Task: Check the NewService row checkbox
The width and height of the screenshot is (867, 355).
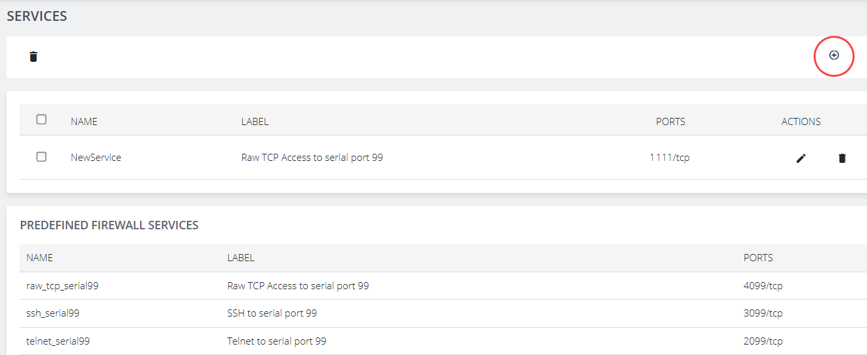Action: click(x=42, y=157)
